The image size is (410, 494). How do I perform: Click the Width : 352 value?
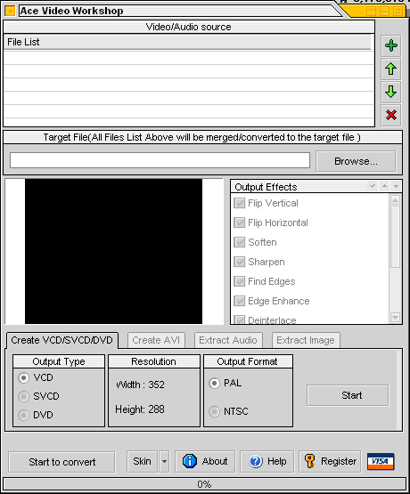click(140, 385)
